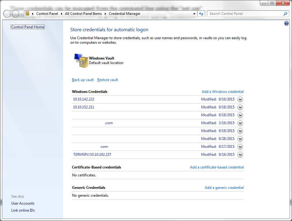
Task: Open Add a certificate-based credential
Action: pos(217,167)
